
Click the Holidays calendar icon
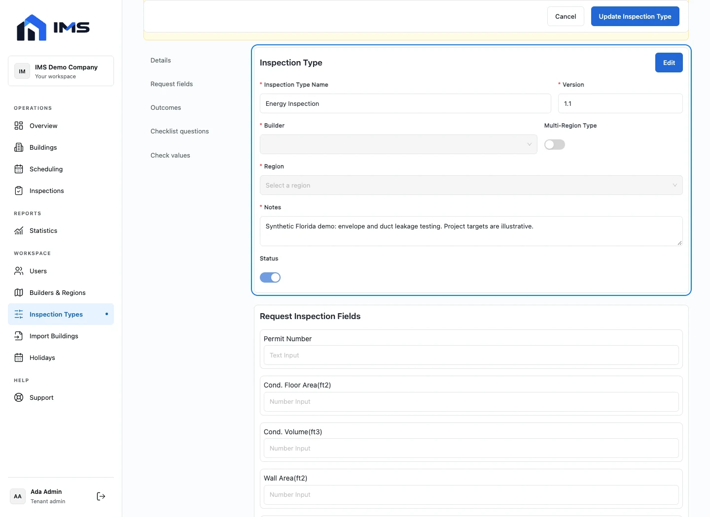19,357
